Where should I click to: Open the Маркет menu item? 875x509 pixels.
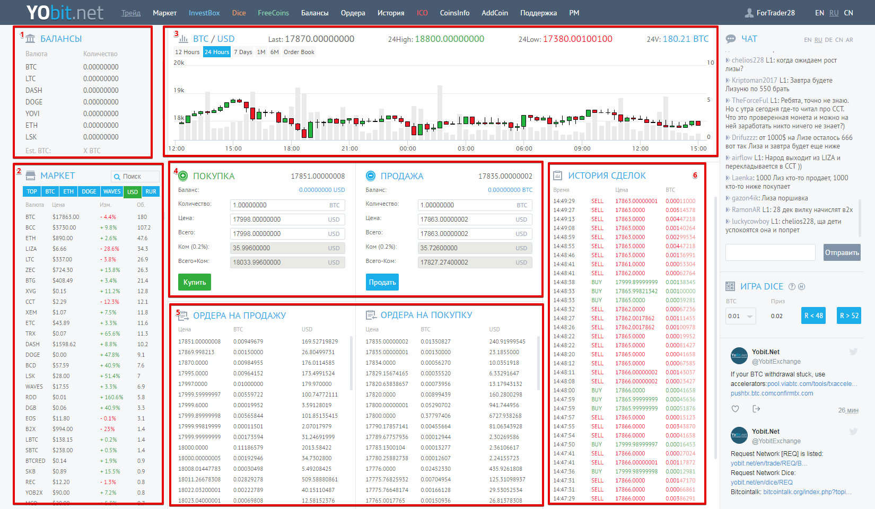point(164,13)
